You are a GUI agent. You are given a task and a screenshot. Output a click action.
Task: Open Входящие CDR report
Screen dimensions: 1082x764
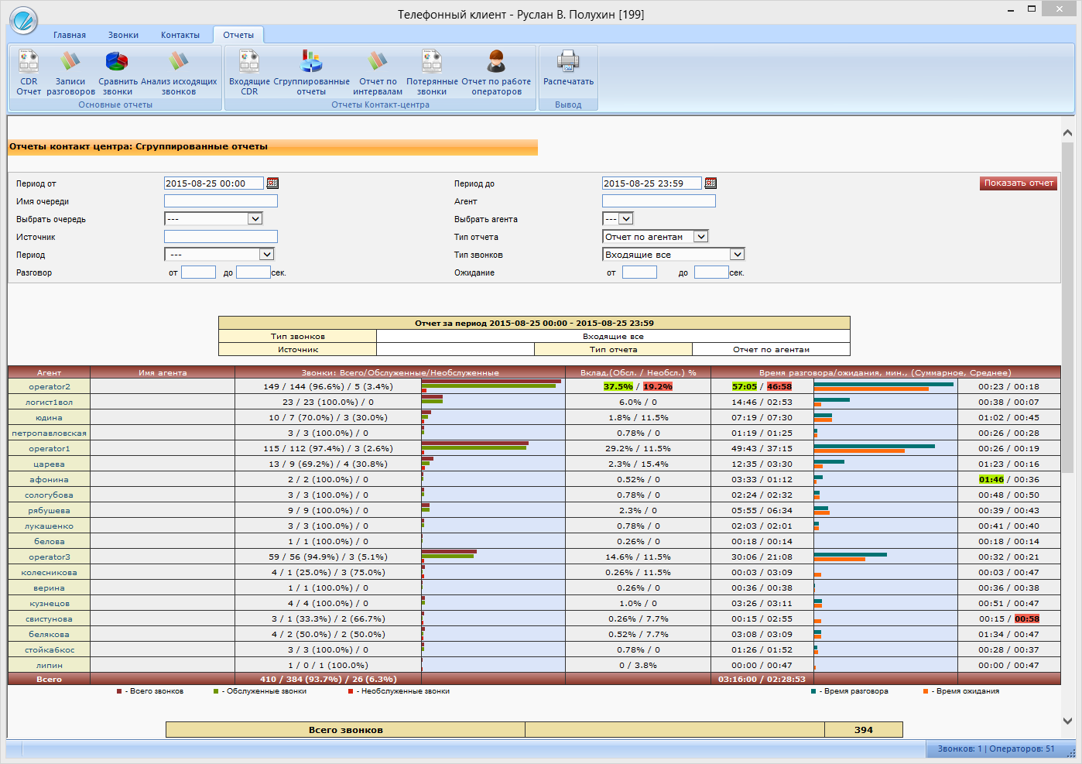click(249, 62)
